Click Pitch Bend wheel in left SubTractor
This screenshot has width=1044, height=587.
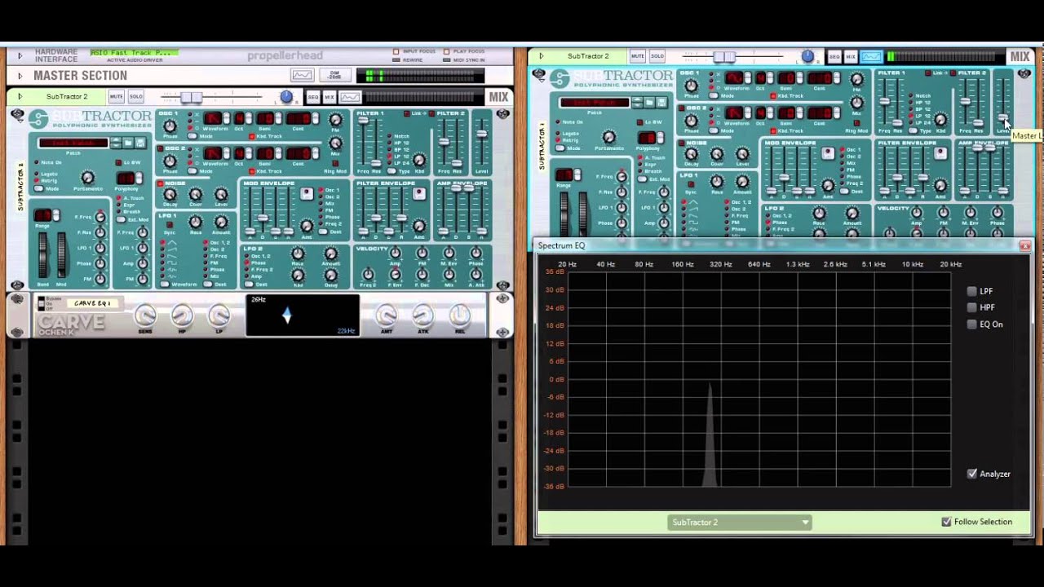[43, 255]
